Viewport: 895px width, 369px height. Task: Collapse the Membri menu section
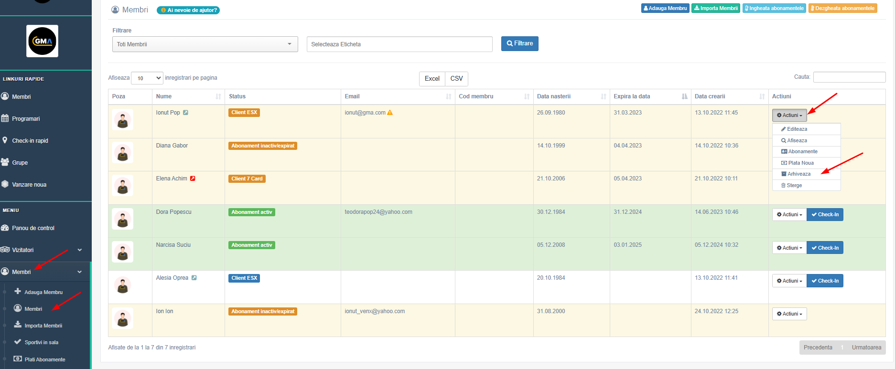click(x=80, y=272)
